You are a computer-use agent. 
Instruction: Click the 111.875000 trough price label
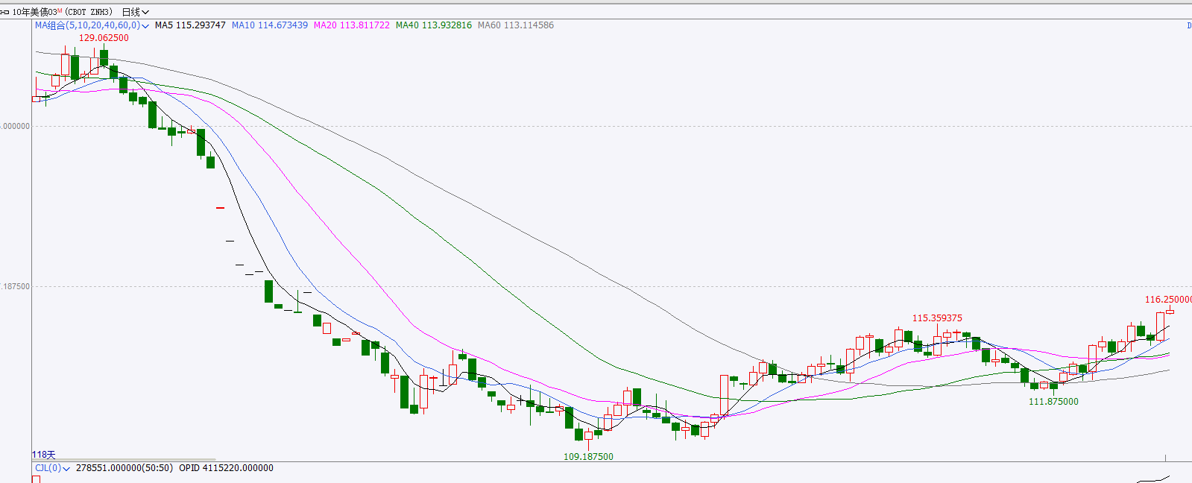1053,402
